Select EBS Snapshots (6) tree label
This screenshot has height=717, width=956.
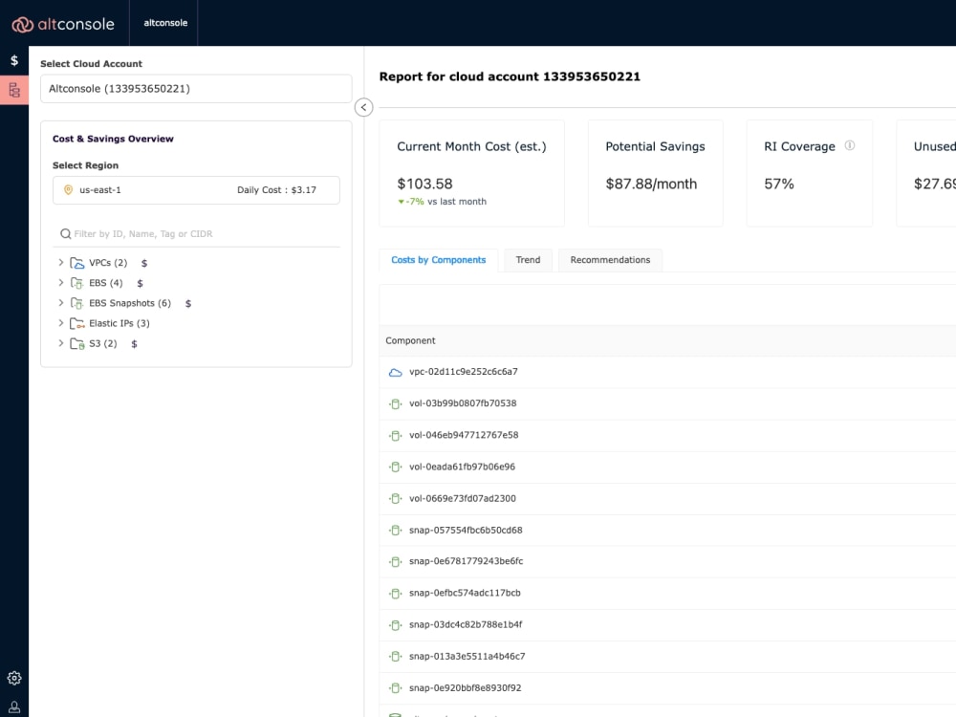(130, 303)
